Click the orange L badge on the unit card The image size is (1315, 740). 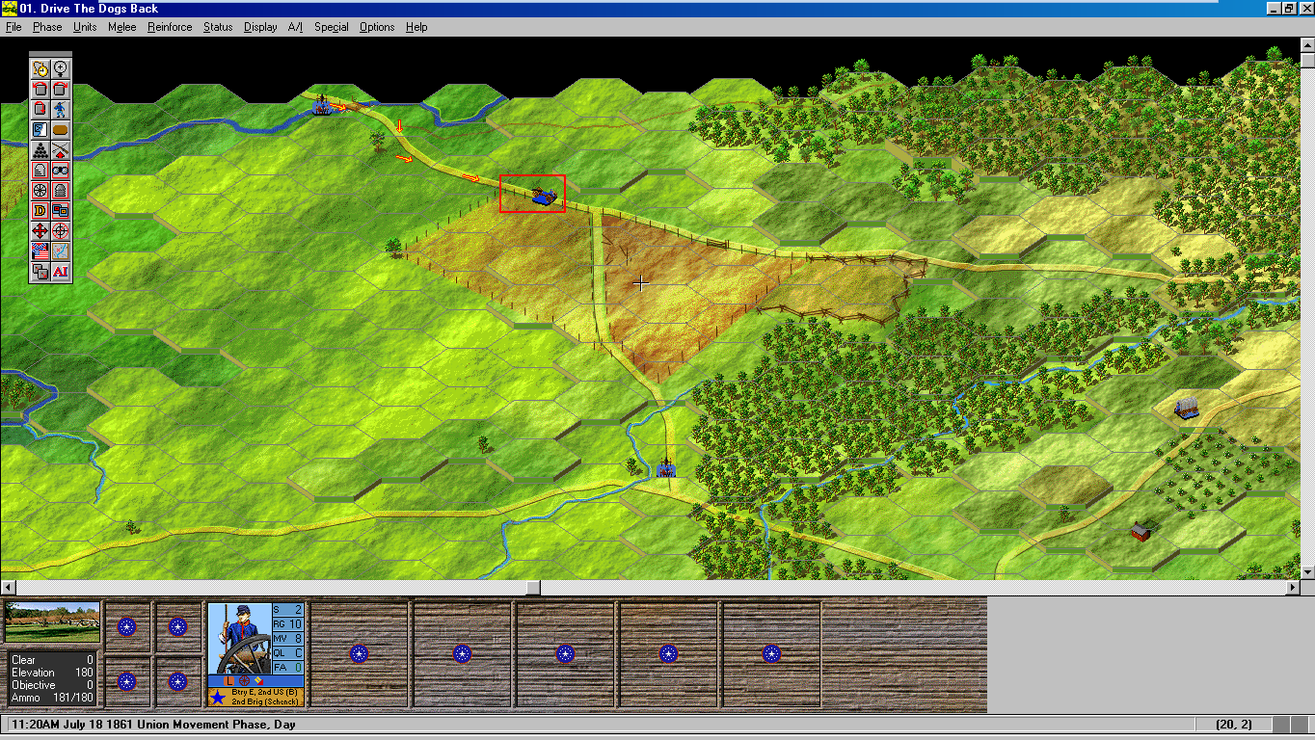229,681
